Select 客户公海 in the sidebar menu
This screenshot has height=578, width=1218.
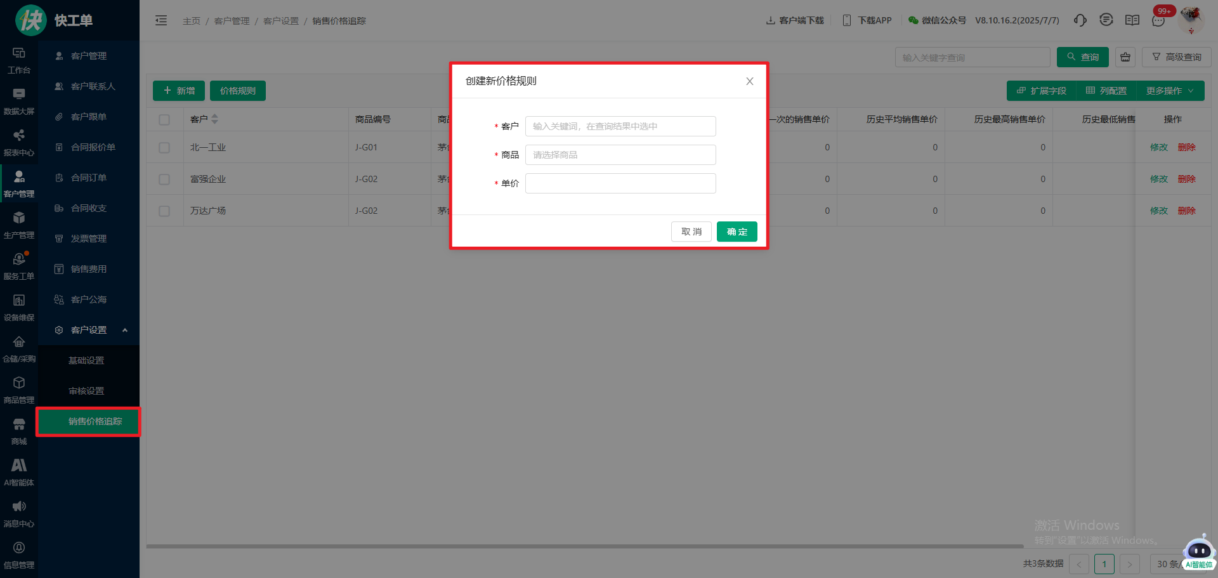click(x=88, y=299)
